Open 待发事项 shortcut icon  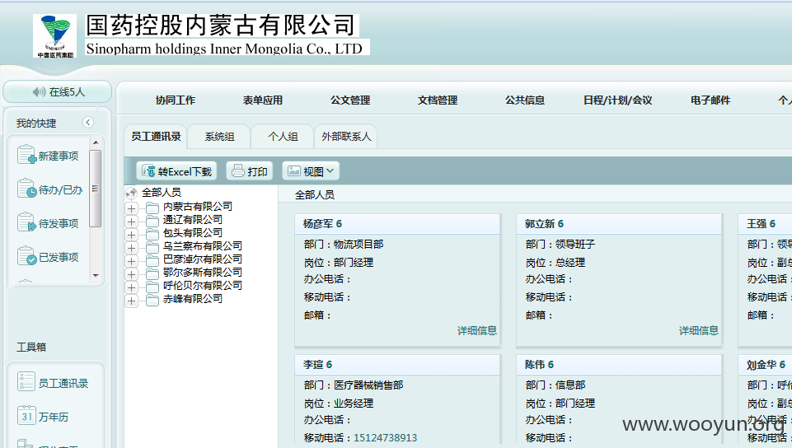click(x=26, y=222)
